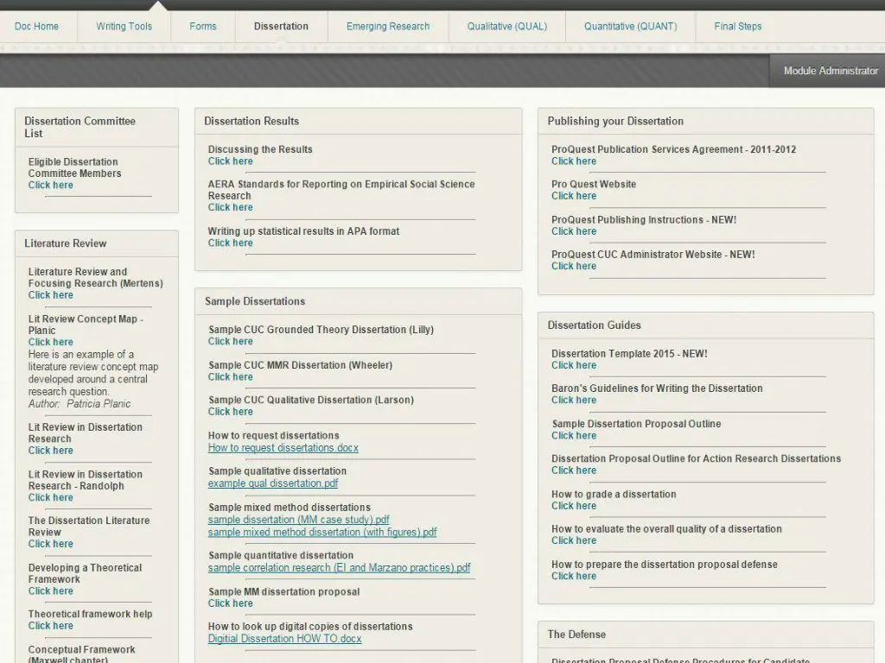Click the Dissertation Guides panel heading
The image size is (885, 663).
pyautogui.click(x=595, y=325)
